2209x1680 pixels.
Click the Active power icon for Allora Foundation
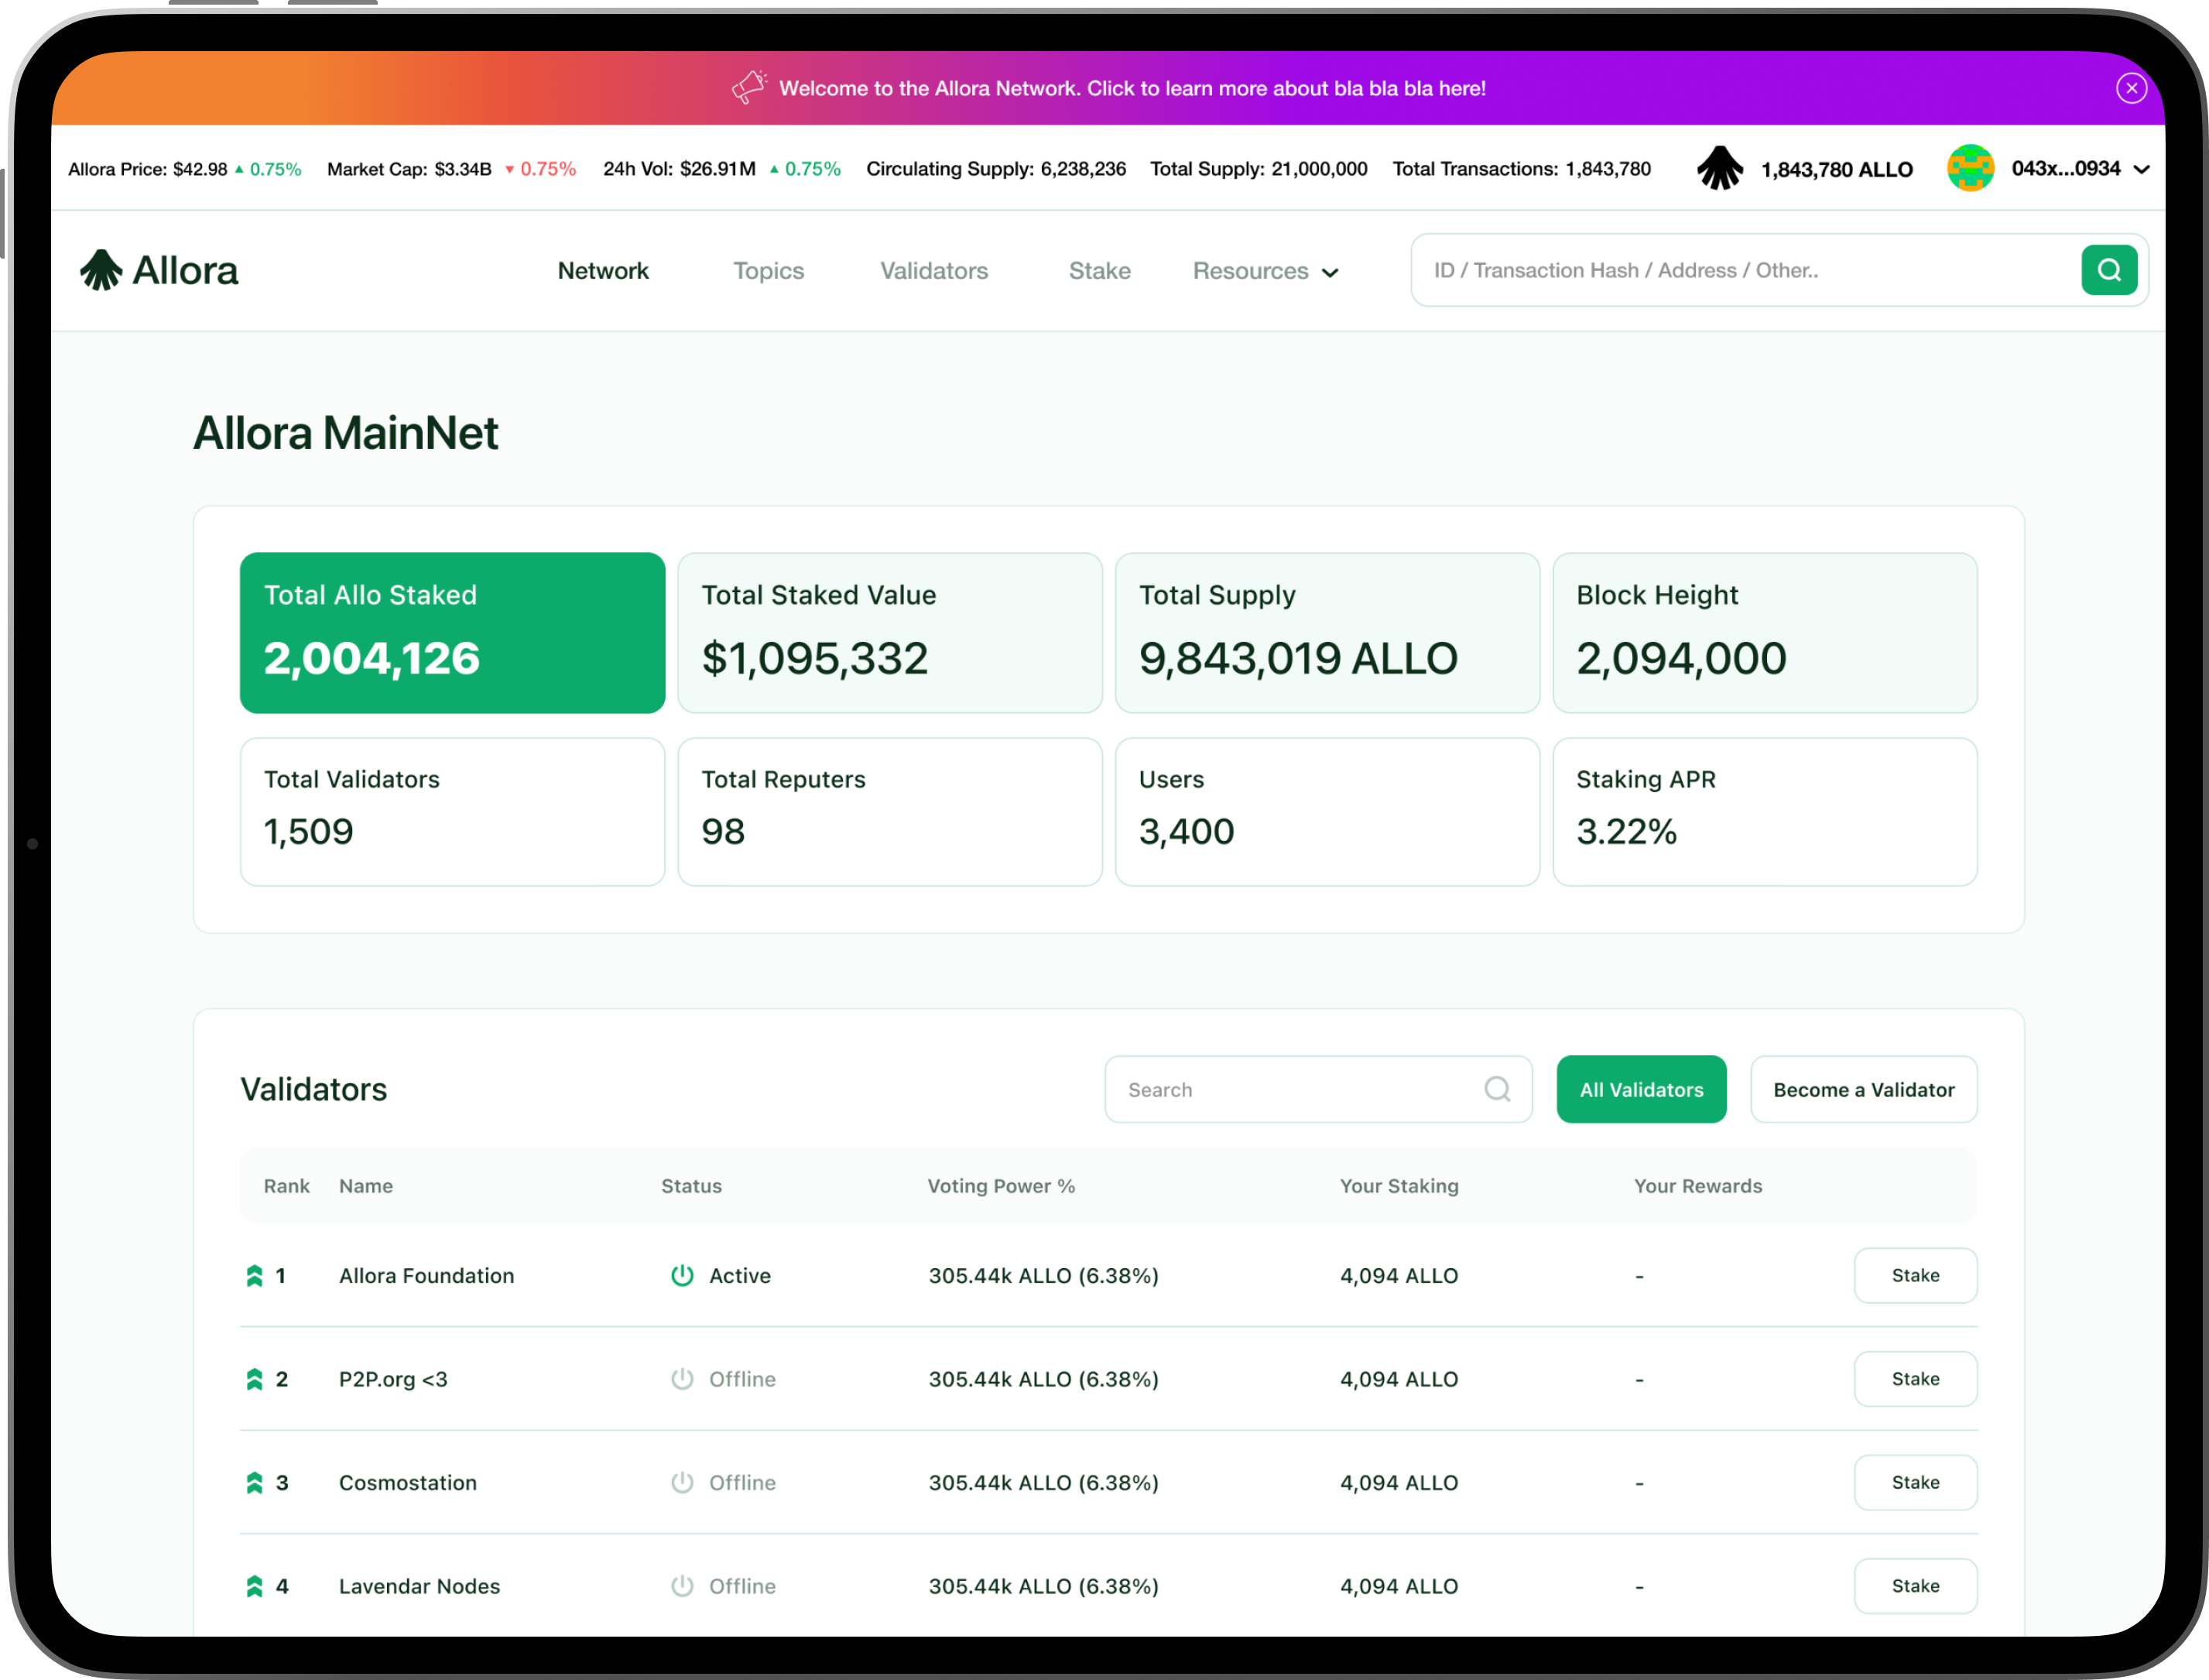682,1275
